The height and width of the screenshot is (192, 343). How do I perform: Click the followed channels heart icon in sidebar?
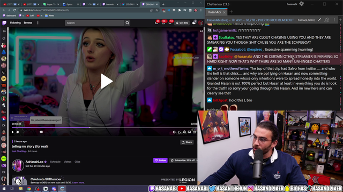[x=4, y=38]
